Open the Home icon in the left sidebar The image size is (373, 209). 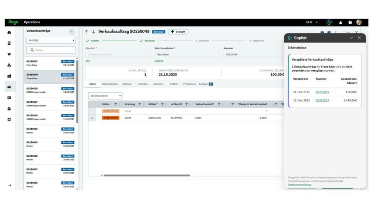coord(9,33)
